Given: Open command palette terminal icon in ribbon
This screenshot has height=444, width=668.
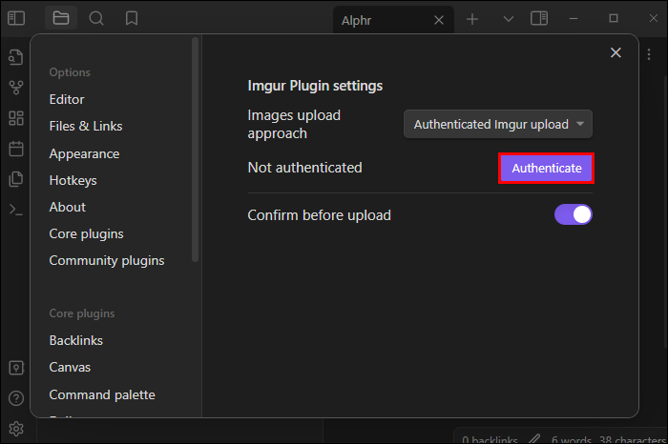Looking at the screenshot, I should click(15, 210).
